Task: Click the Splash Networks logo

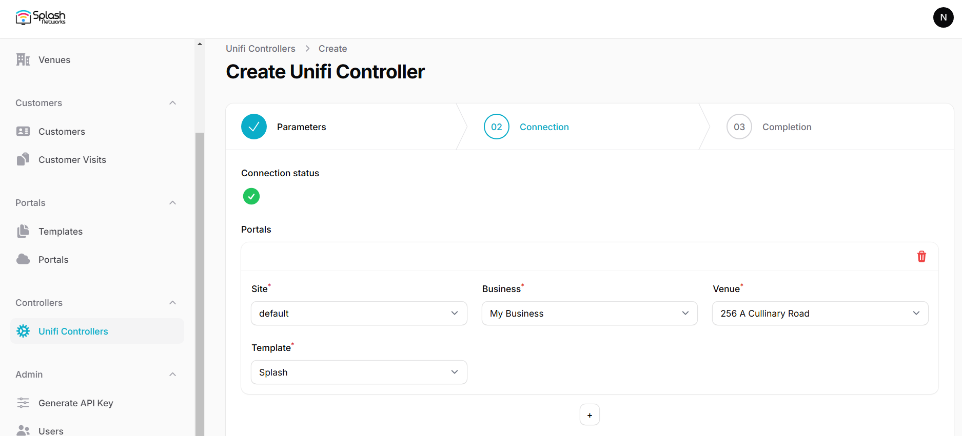Action: pos(41,17)
